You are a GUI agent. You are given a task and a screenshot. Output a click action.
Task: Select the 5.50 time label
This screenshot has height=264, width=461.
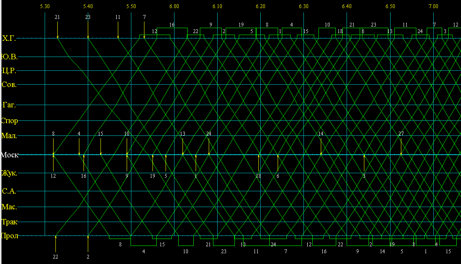(x=131, y=6)
